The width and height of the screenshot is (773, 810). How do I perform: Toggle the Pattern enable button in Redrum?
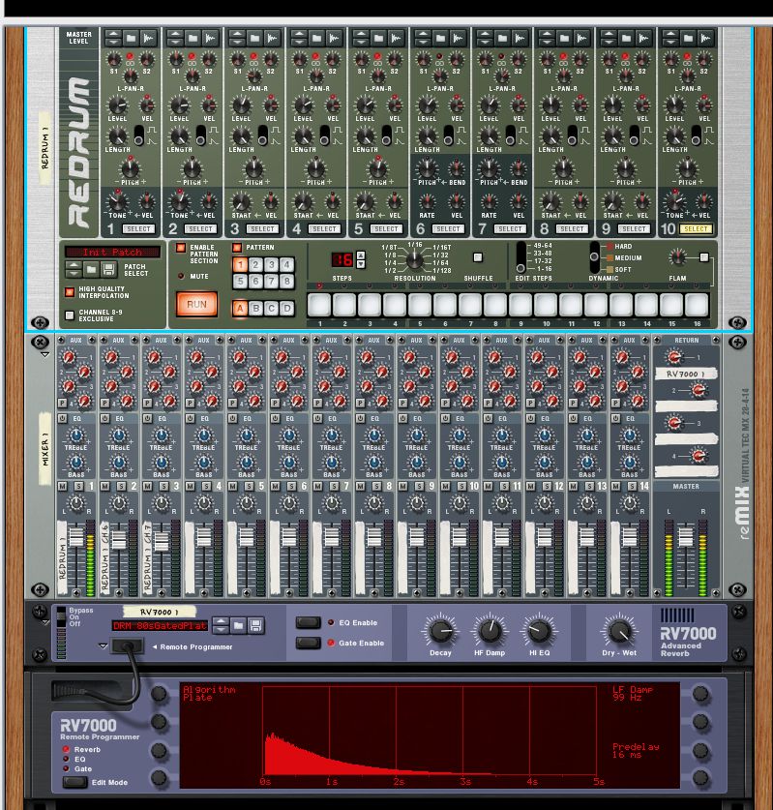[237, 248]
